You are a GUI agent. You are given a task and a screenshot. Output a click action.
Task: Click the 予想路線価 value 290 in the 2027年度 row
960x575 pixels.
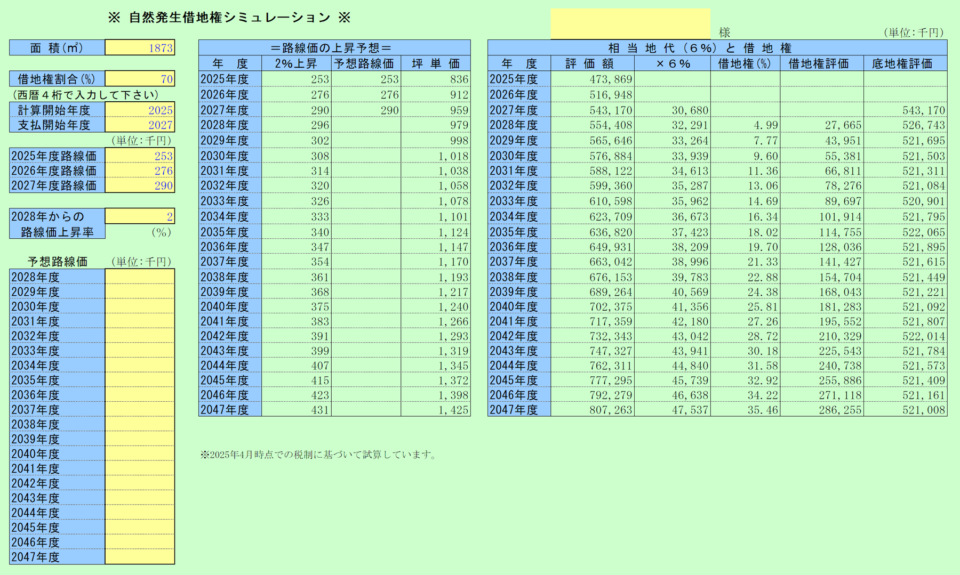click(390, 110)
